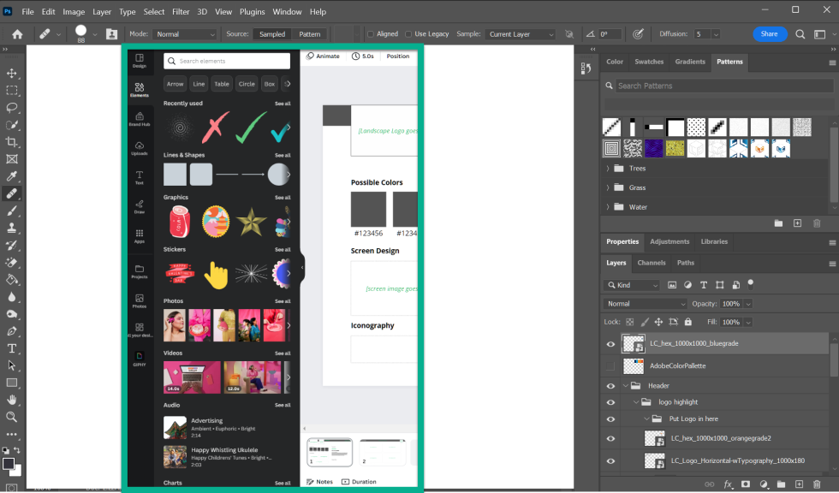Screen dimensions: 839x493
Task: Lock all attributes padlock icon
Action: (688, 322)
